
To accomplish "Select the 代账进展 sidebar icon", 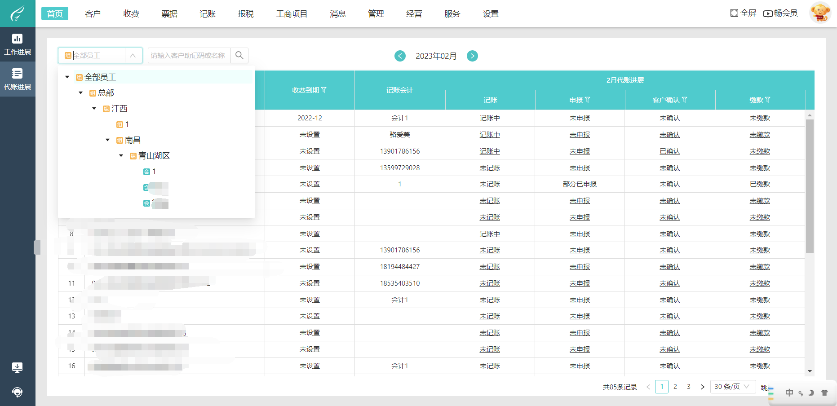I will 18,79.
